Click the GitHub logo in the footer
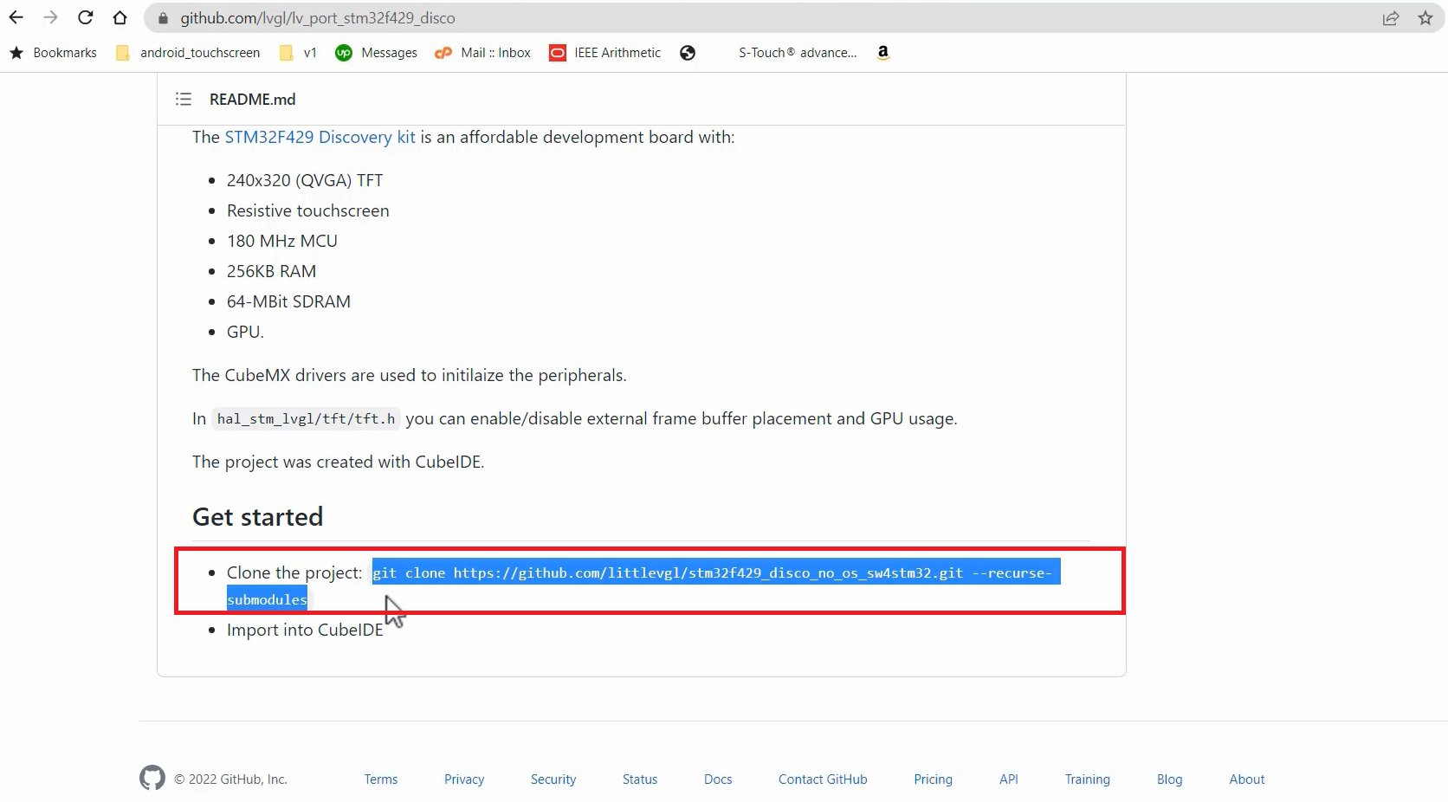Image resolution: width=1448 pixels, height=802 pixels. pos(152,779)
